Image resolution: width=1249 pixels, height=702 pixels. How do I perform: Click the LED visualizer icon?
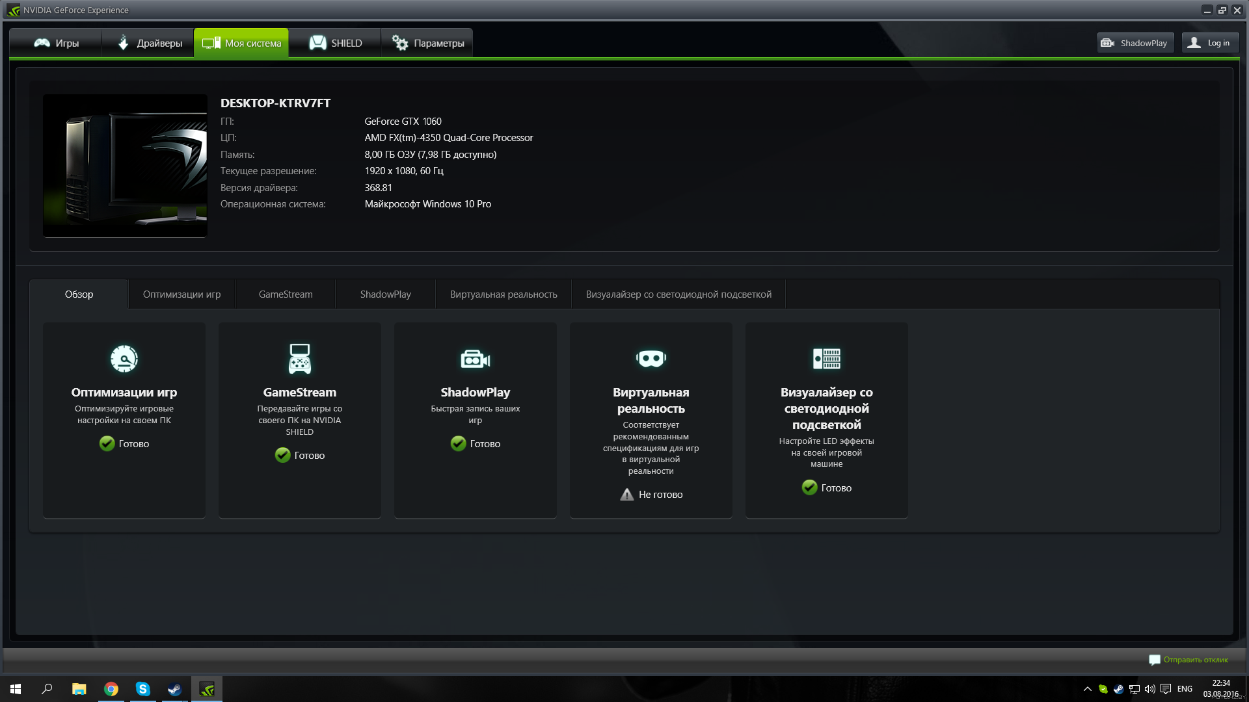pos(827,358)
